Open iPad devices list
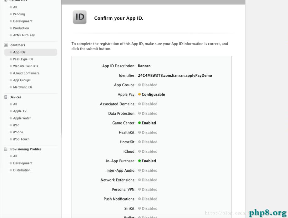 tap(16, 125)
